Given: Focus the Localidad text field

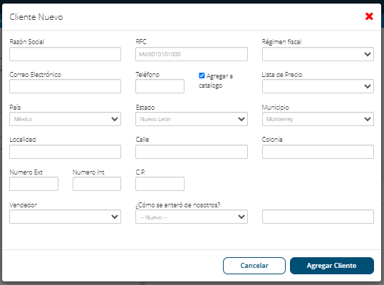Looking at the screenshot, I should (65, 152).
